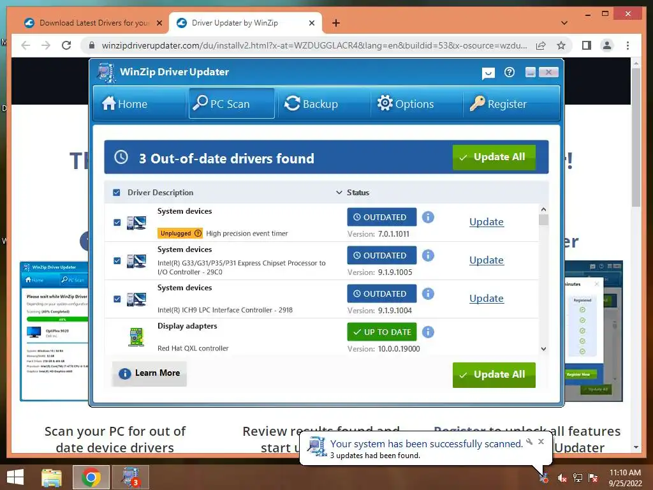Viewport: 653px width, 490px height.
Task: Click the bottom Update All button
Action: point(494,375)
